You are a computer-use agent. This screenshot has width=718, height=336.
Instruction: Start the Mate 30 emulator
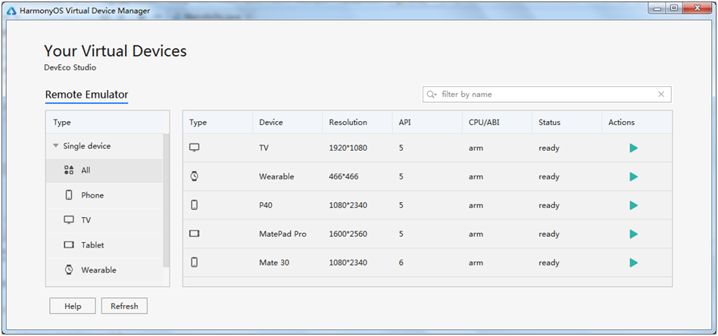point(634,263)
